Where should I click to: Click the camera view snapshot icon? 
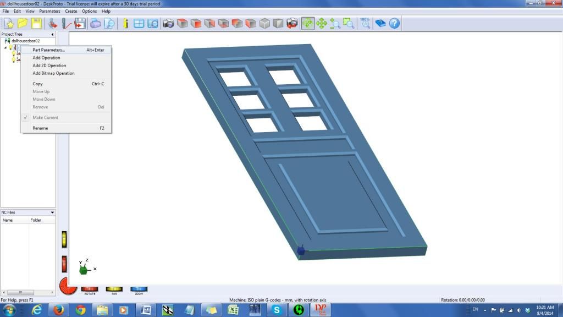click(168, 23)
